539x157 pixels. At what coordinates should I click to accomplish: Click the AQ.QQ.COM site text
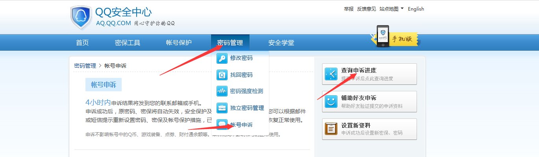click(113, 23)
